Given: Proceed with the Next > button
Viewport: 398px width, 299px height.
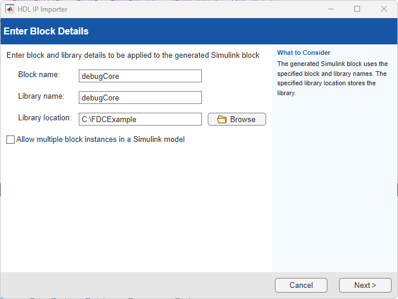Looking at the screenshot, I should pos(365,285).
